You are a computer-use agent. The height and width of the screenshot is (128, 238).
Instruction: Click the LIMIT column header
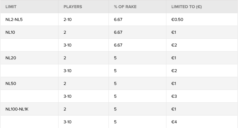coord(11,7)
